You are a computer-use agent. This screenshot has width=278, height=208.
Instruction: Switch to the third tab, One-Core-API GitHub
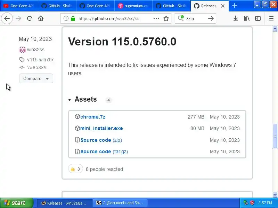click(x=95, y=6)
